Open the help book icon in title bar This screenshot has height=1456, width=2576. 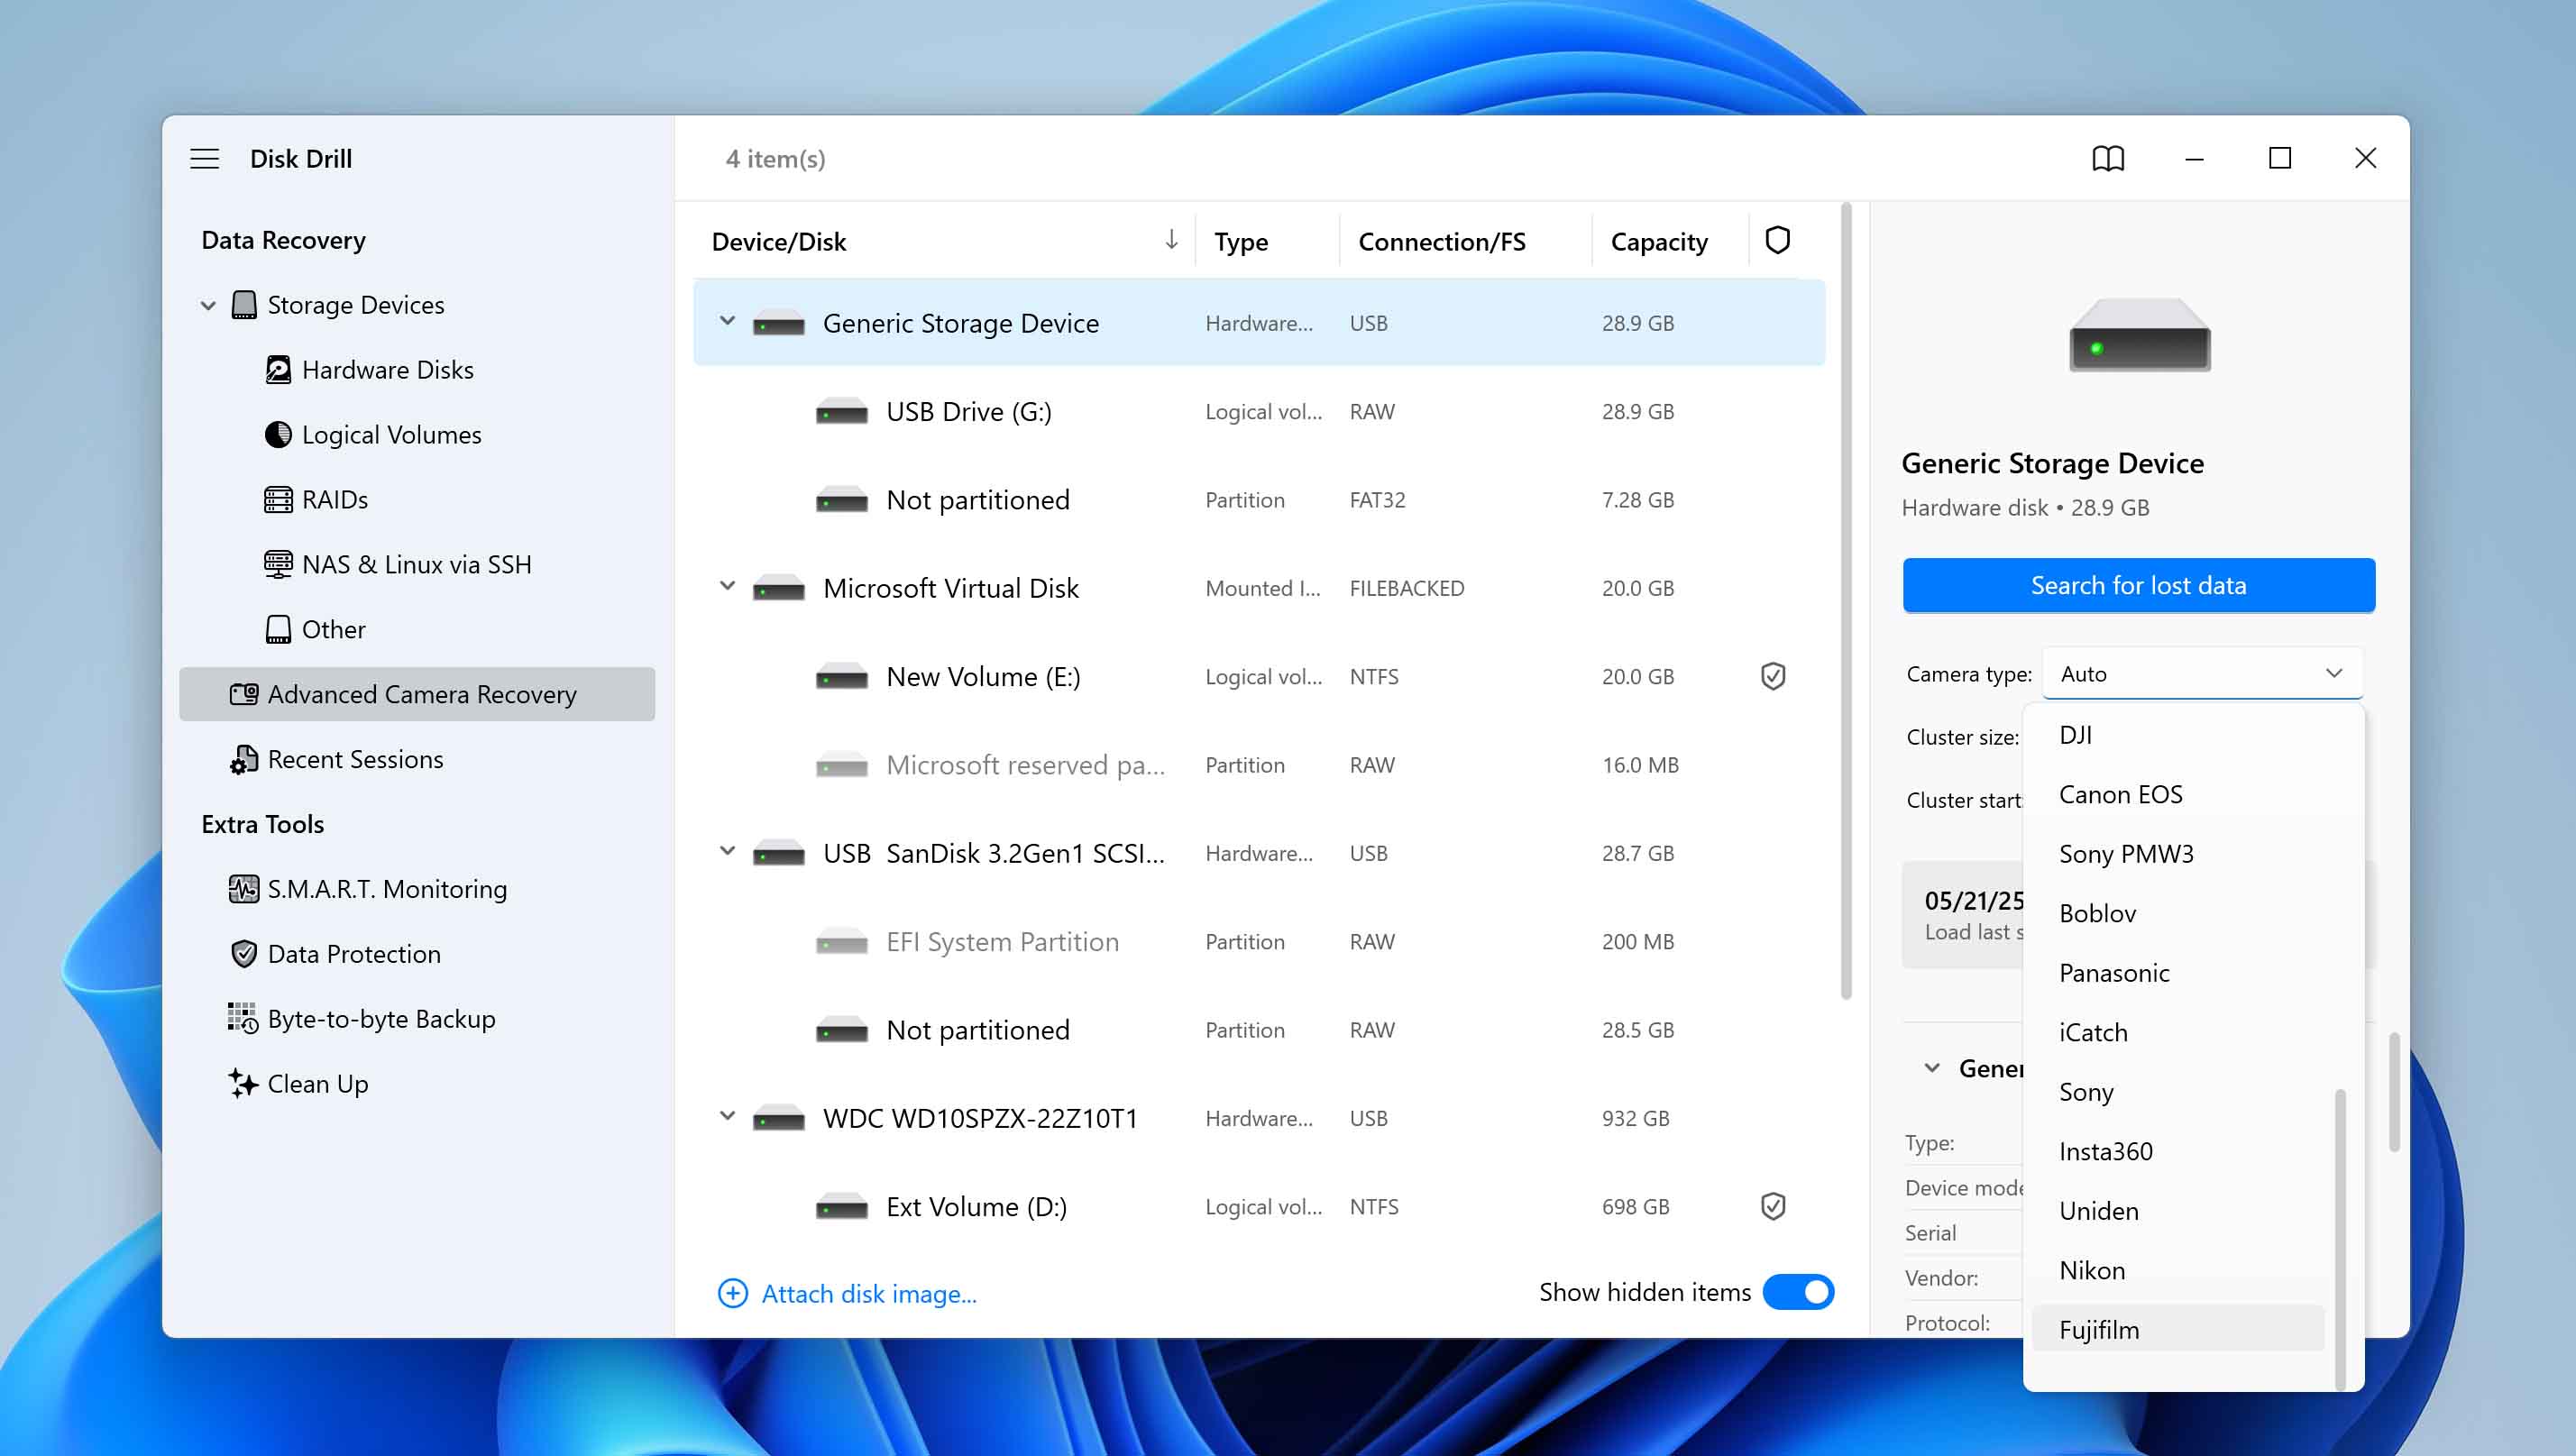click(x=2108, y=158)
